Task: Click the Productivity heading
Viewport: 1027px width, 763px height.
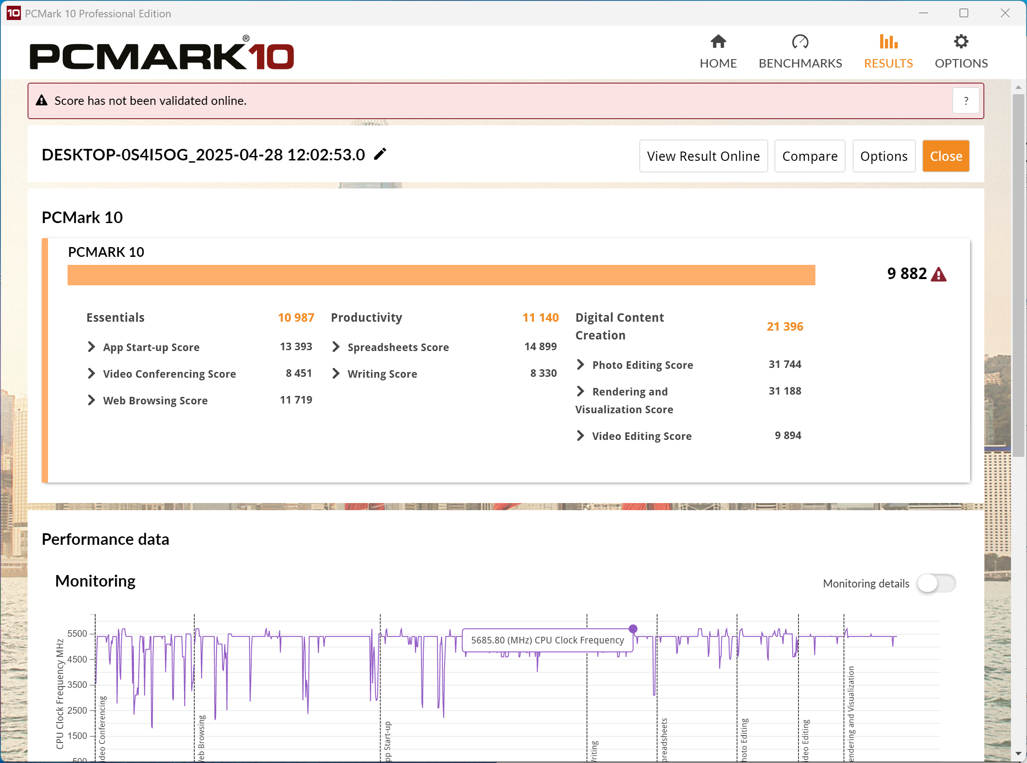Action: click(366, 318)
